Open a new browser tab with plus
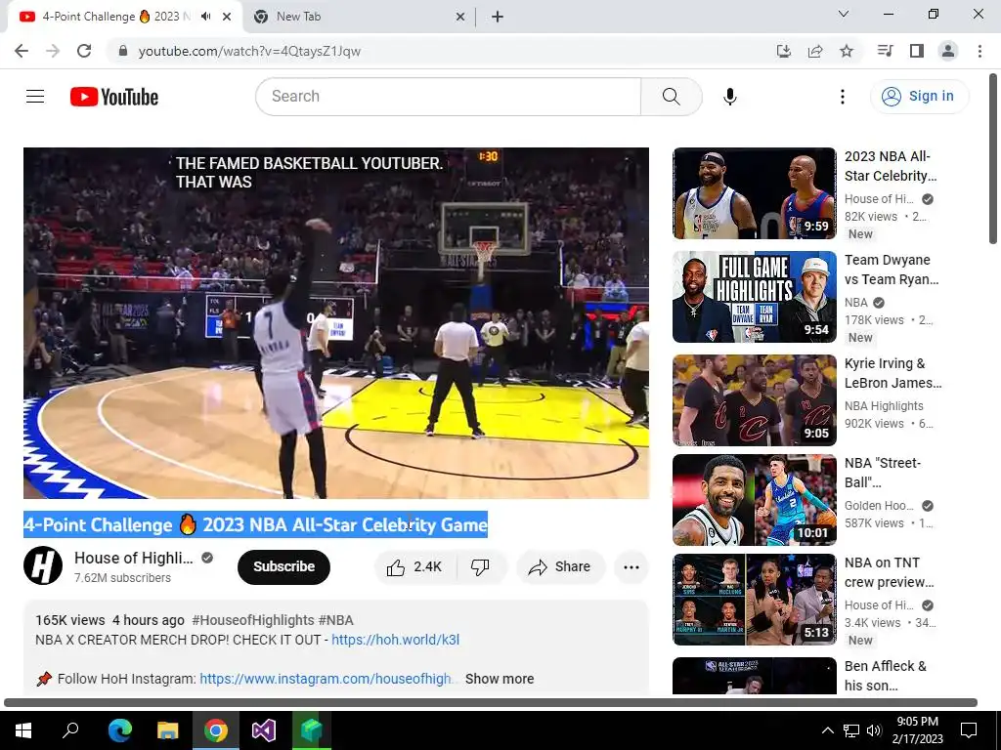The width and height of the screenshot is (1001, 750). tap(498, 17)
